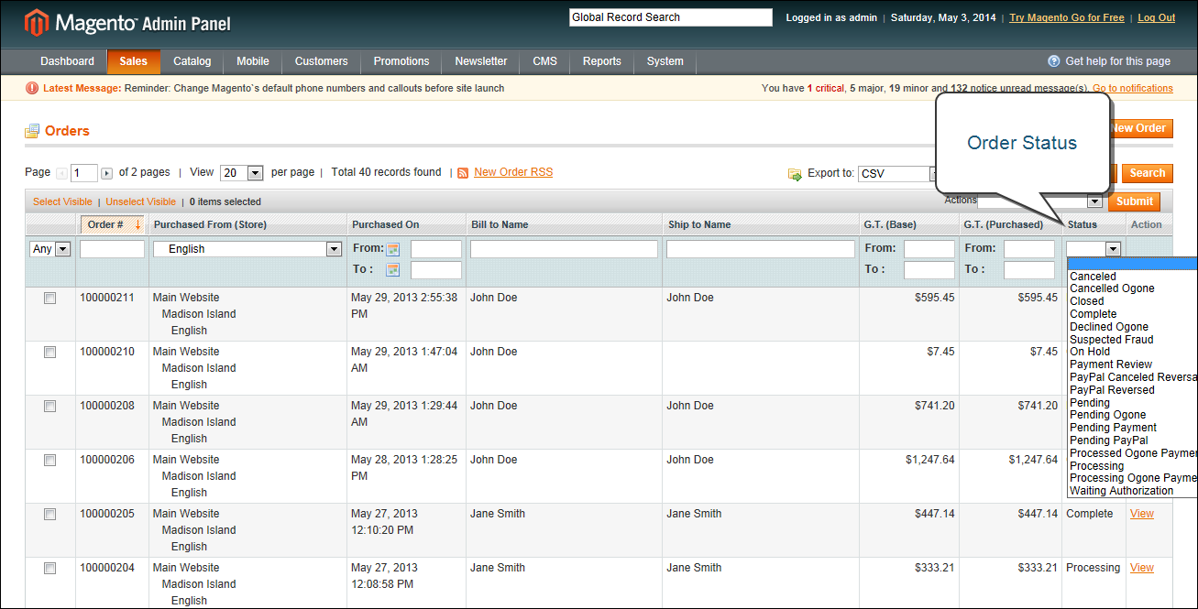The height and width of the screenshot is (609, 1198).
Task: Open the Catalog menu
Action: (x=192, y=61)
